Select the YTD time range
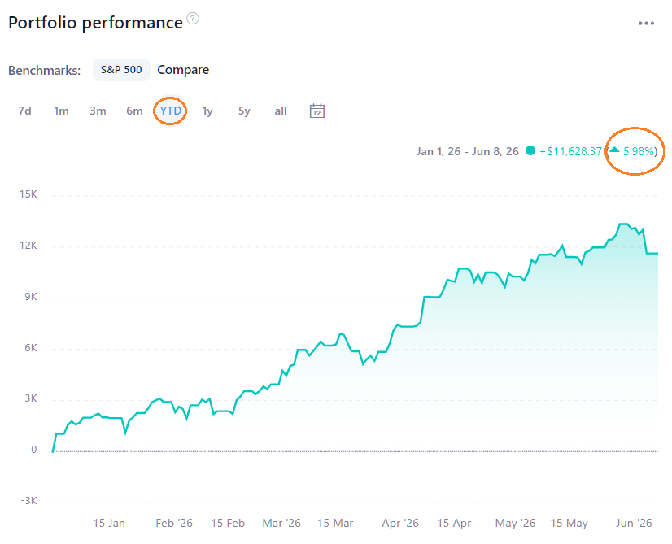 pyautogui.click(x=171, y=111)
